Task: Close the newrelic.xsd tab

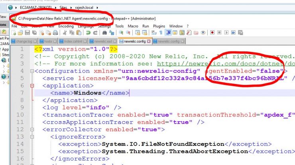Action: coord(115,41)
